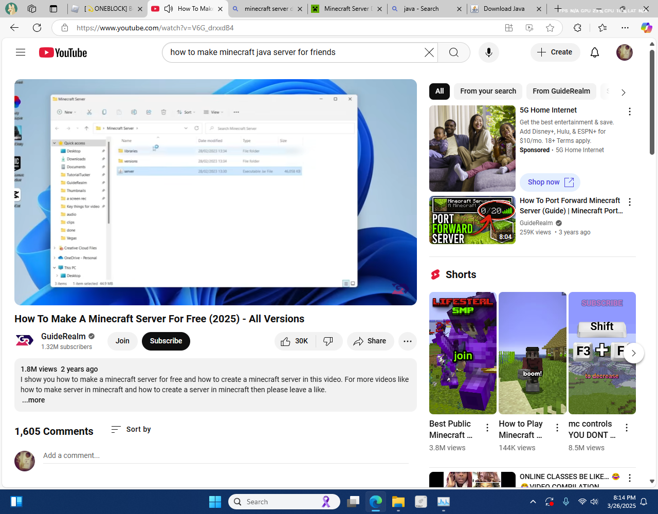Click the browser address bar URL
The image size is (658, 514).
pos(155,28)
